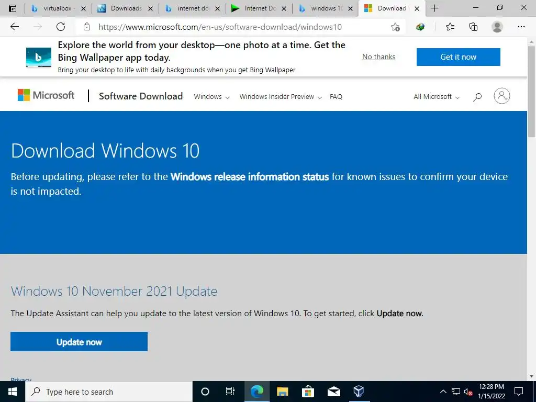Open the network status tray icon
Screen dimensions: 536x402
(456, 392)
